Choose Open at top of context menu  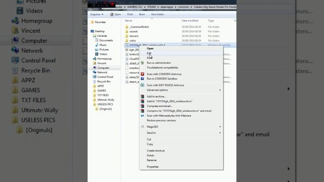click(x=150, y=49)
